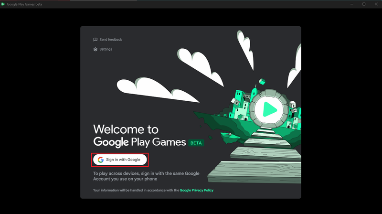This screenshot has height=214, width=382.
Task: Click the Send feedback speech-bubble icon
Action: [95, 40]
